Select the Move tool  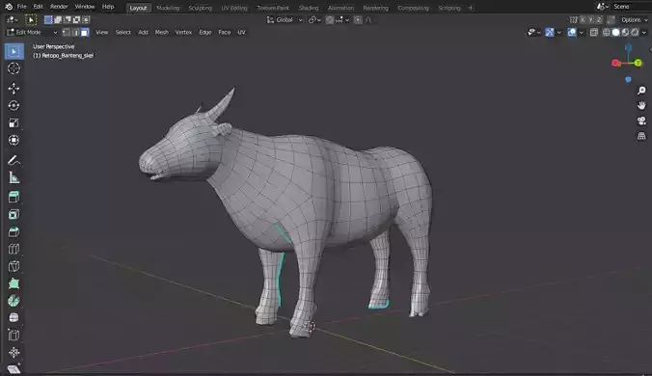(14, 88)
